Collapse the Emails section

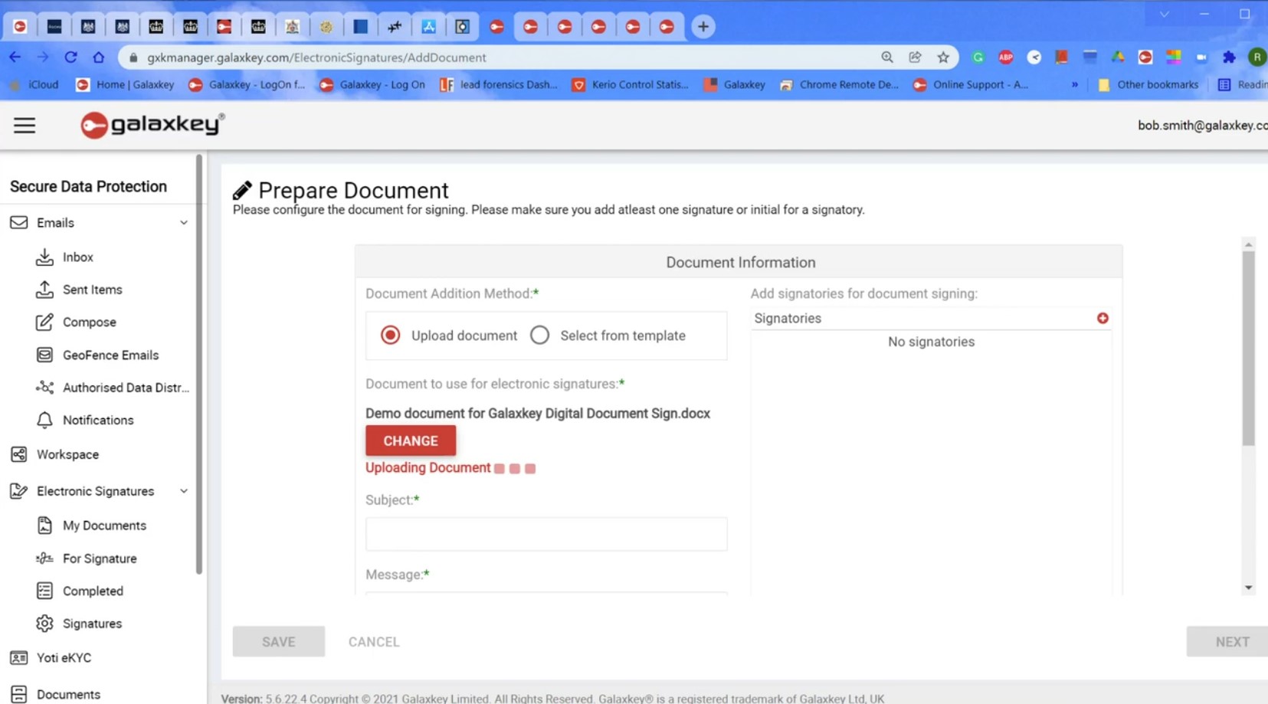tap(183, 222)
